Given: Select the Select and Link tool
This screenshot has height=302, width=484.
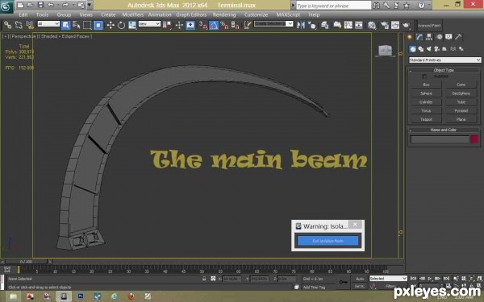Looking at the screenshot, I should (8, 25).
